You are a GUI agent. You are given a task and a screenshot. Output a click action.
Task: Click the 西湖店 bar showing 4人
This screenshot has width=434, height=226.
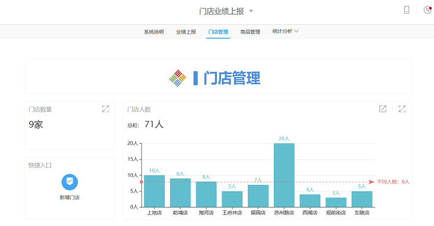[x=310, y=201]
